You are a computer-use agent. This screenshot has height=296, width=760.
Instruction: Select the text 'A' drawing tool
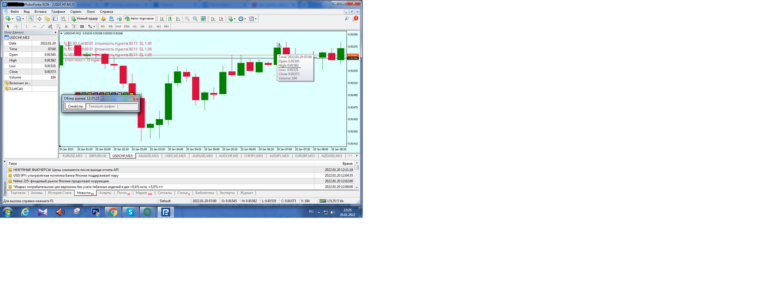(x=66, y=27)
